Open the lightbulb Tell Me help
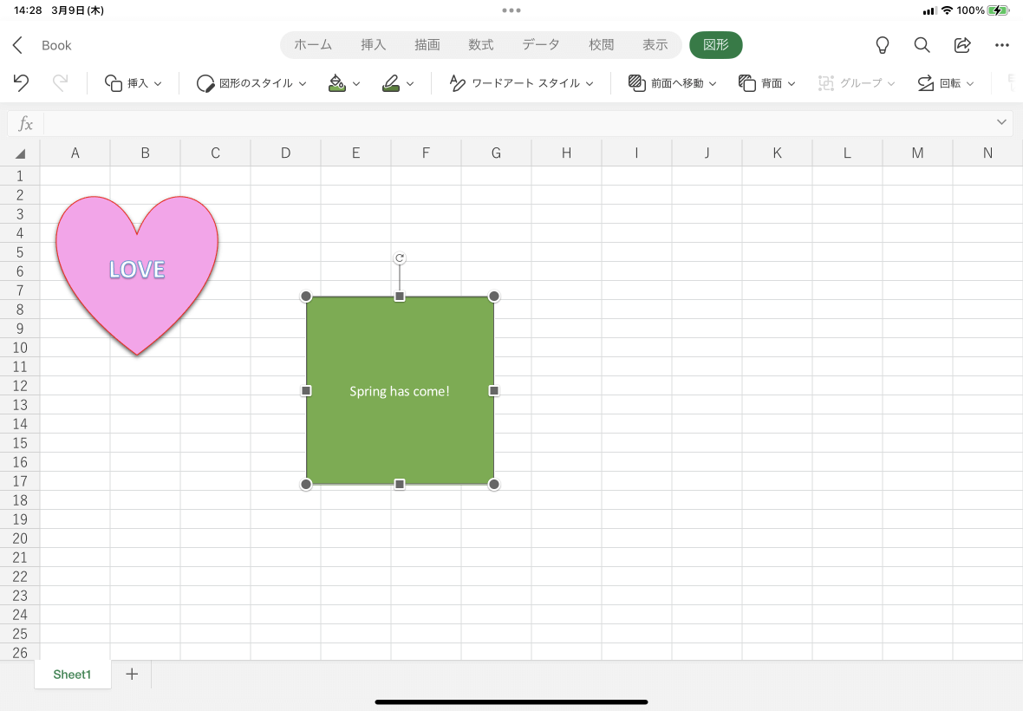 click(882, 45)
